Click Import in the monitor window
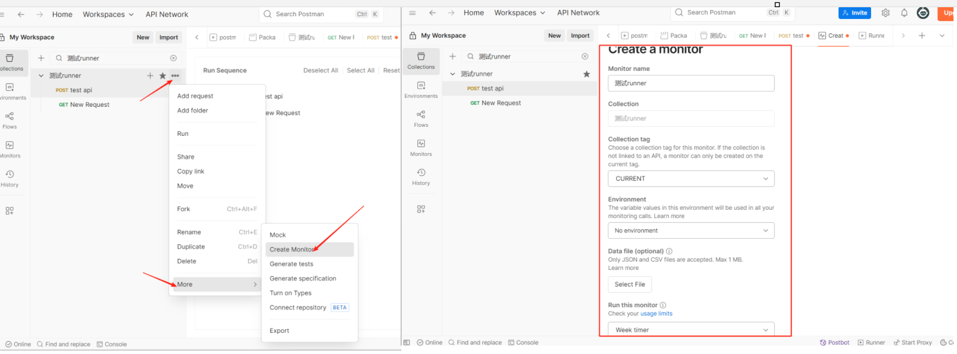This screenshot has height=354, width=957. (580, 36)
